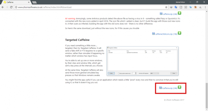Viewport: 208px width, 111px height.
Task: Select the Caffeine browser tab
Action: (16, 2)
